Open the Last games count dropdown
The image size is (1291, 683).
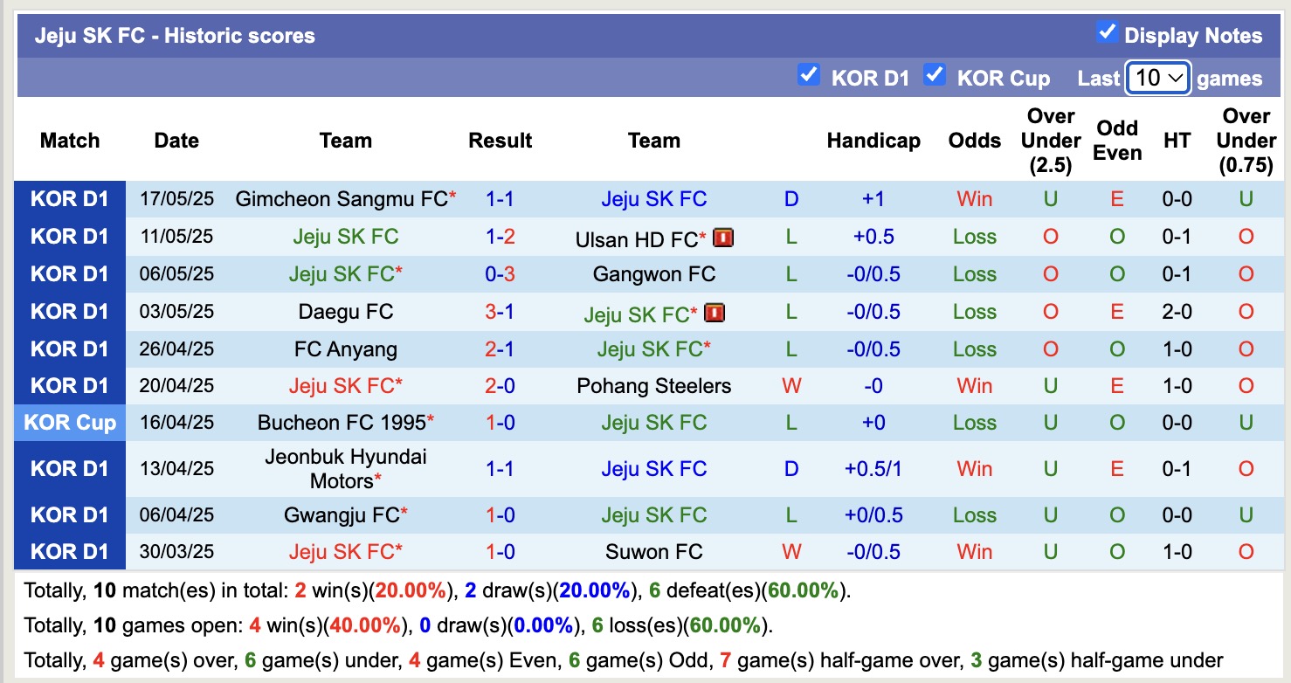[1157, 78]
